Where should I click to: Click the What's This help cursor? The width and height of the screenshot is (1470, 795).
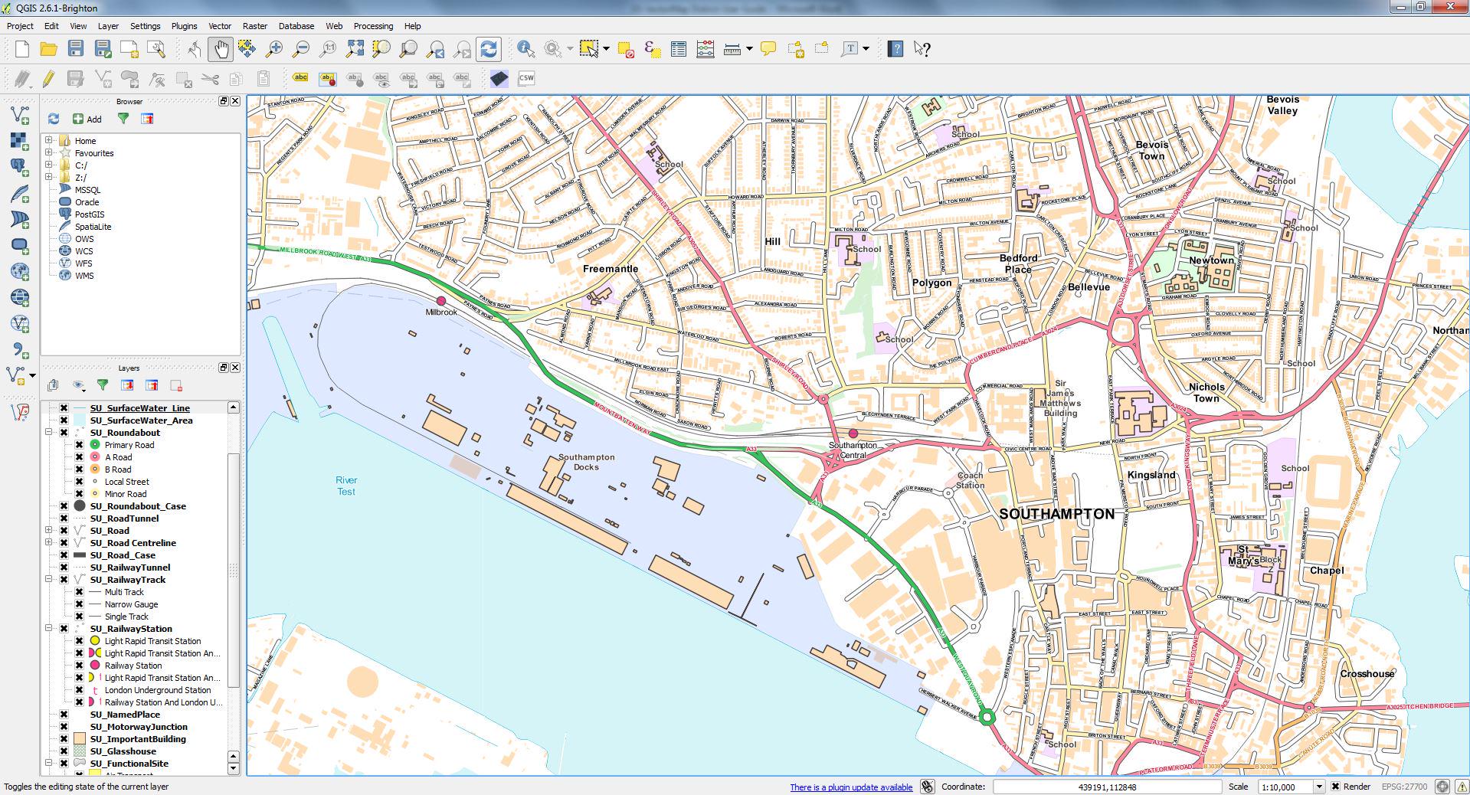coord(922,49)
